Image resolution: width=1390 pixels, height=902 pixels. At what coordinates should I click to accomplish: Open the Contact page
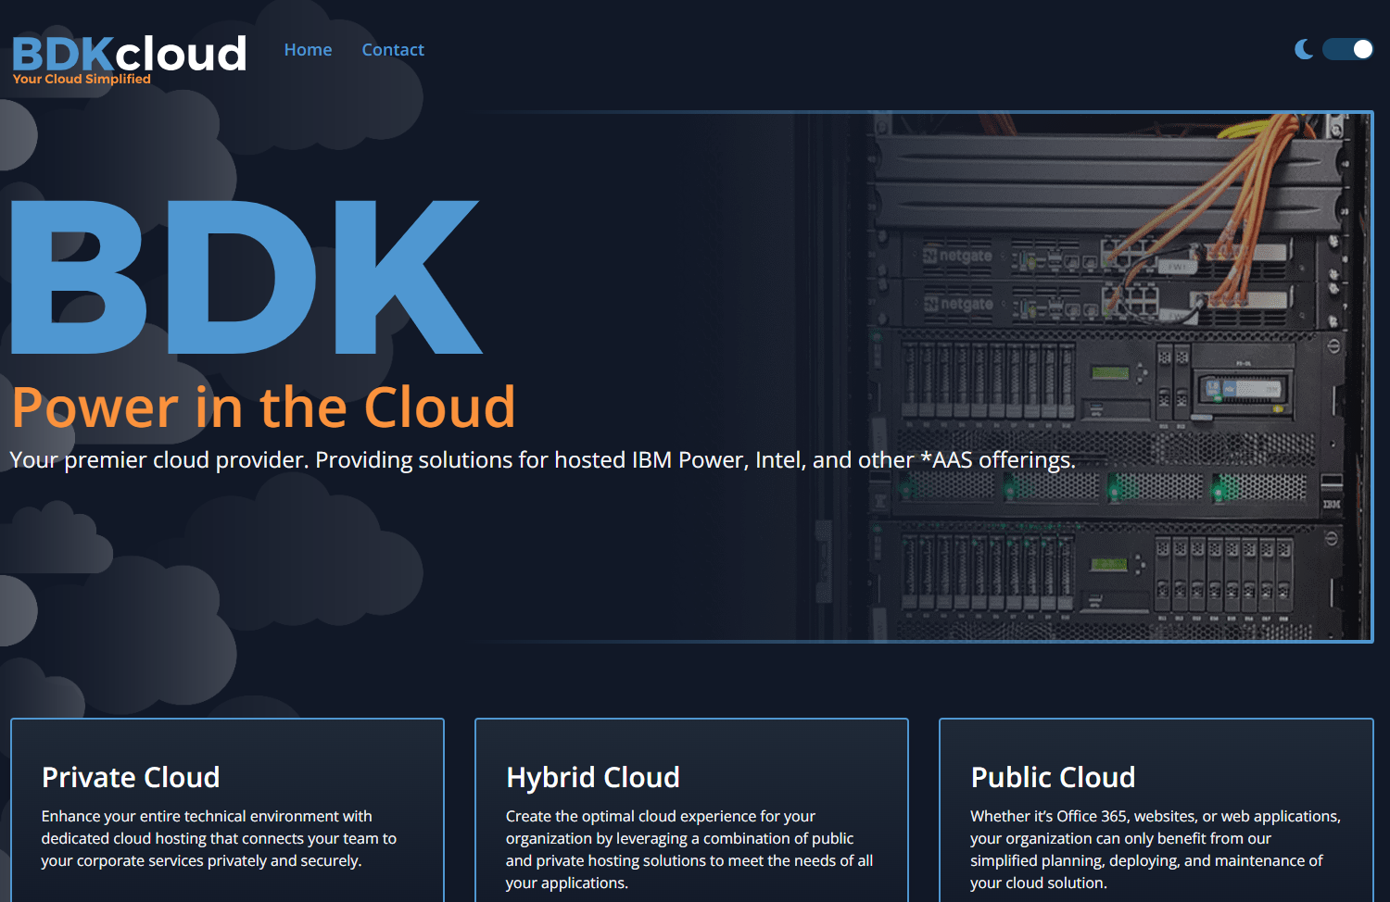pos(393,49)
